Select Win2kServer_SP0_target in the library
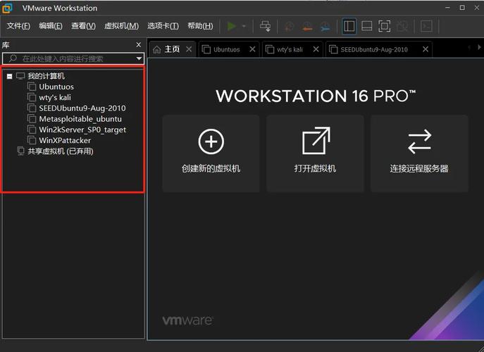 (82, 130)
